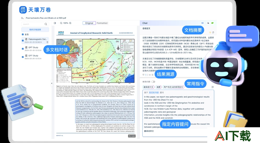Jump to source page 1 link
Image resolution: width=260 pixels, height=143 pixels.
pos(146,75)
